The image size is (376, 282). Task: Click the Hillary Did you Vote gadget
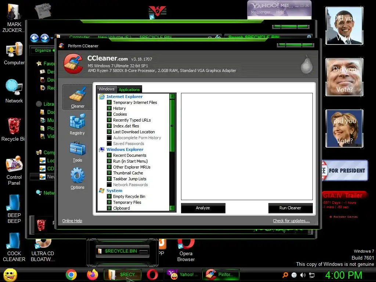344,128
